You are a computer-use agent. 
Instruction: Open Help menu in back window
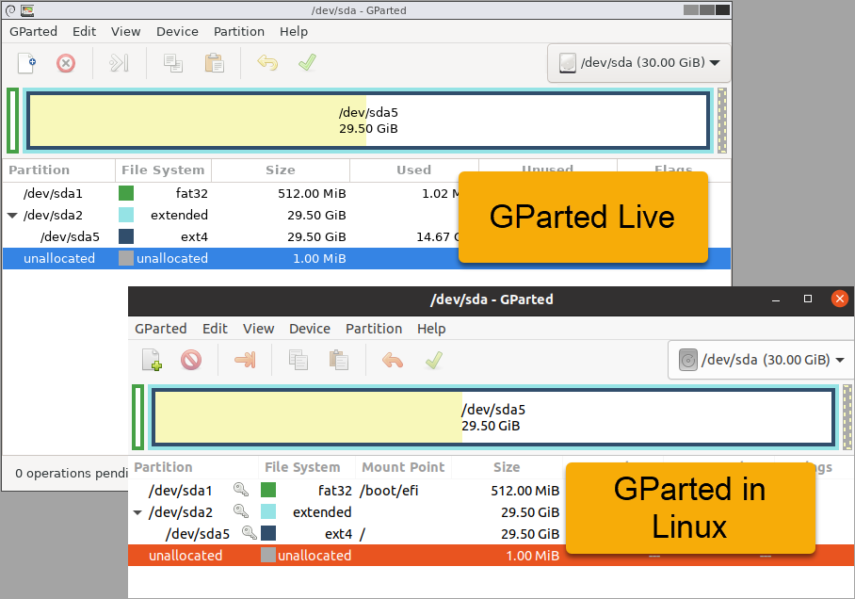294,32
